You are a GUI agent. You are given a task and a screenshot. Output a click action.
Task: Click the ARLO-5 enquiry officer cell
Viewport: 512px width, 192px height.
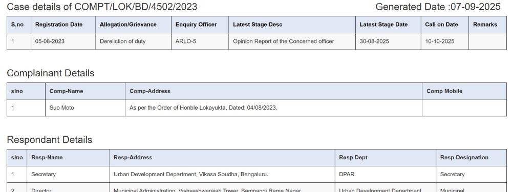(200, 41)
